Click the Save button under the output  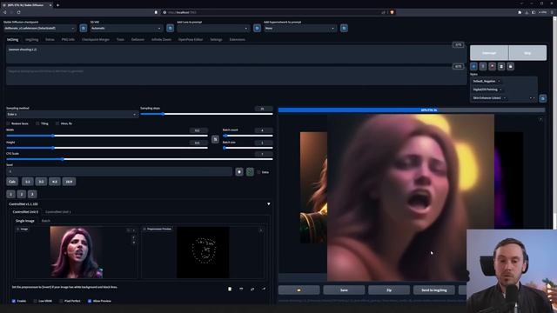pyautogui.click(x=344, y=290)
